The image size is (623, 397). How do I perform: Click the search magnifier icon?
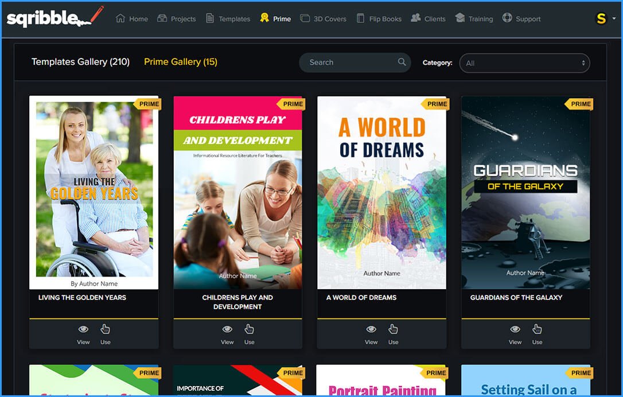click(402, 62)
